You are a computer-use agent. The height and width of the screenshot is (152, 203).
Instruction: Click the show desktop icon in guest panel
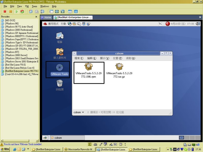[x=45, y=138]
